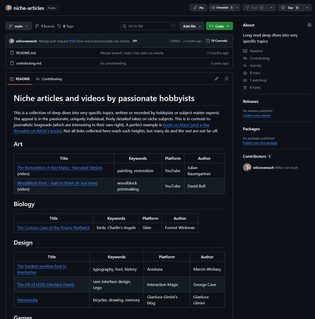Click the 'David Bull' author cell
The image size is (315, 319).
click(x=204, y=186)
